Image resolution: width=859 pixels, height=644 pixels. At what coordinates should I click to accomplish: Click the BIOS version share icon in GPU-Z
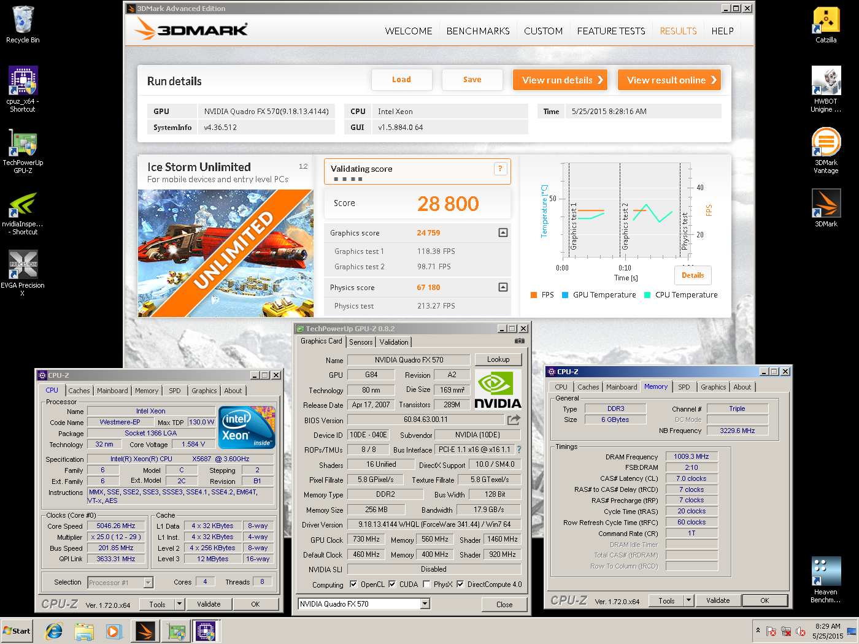pyautogui.click(x=514, y=420)
